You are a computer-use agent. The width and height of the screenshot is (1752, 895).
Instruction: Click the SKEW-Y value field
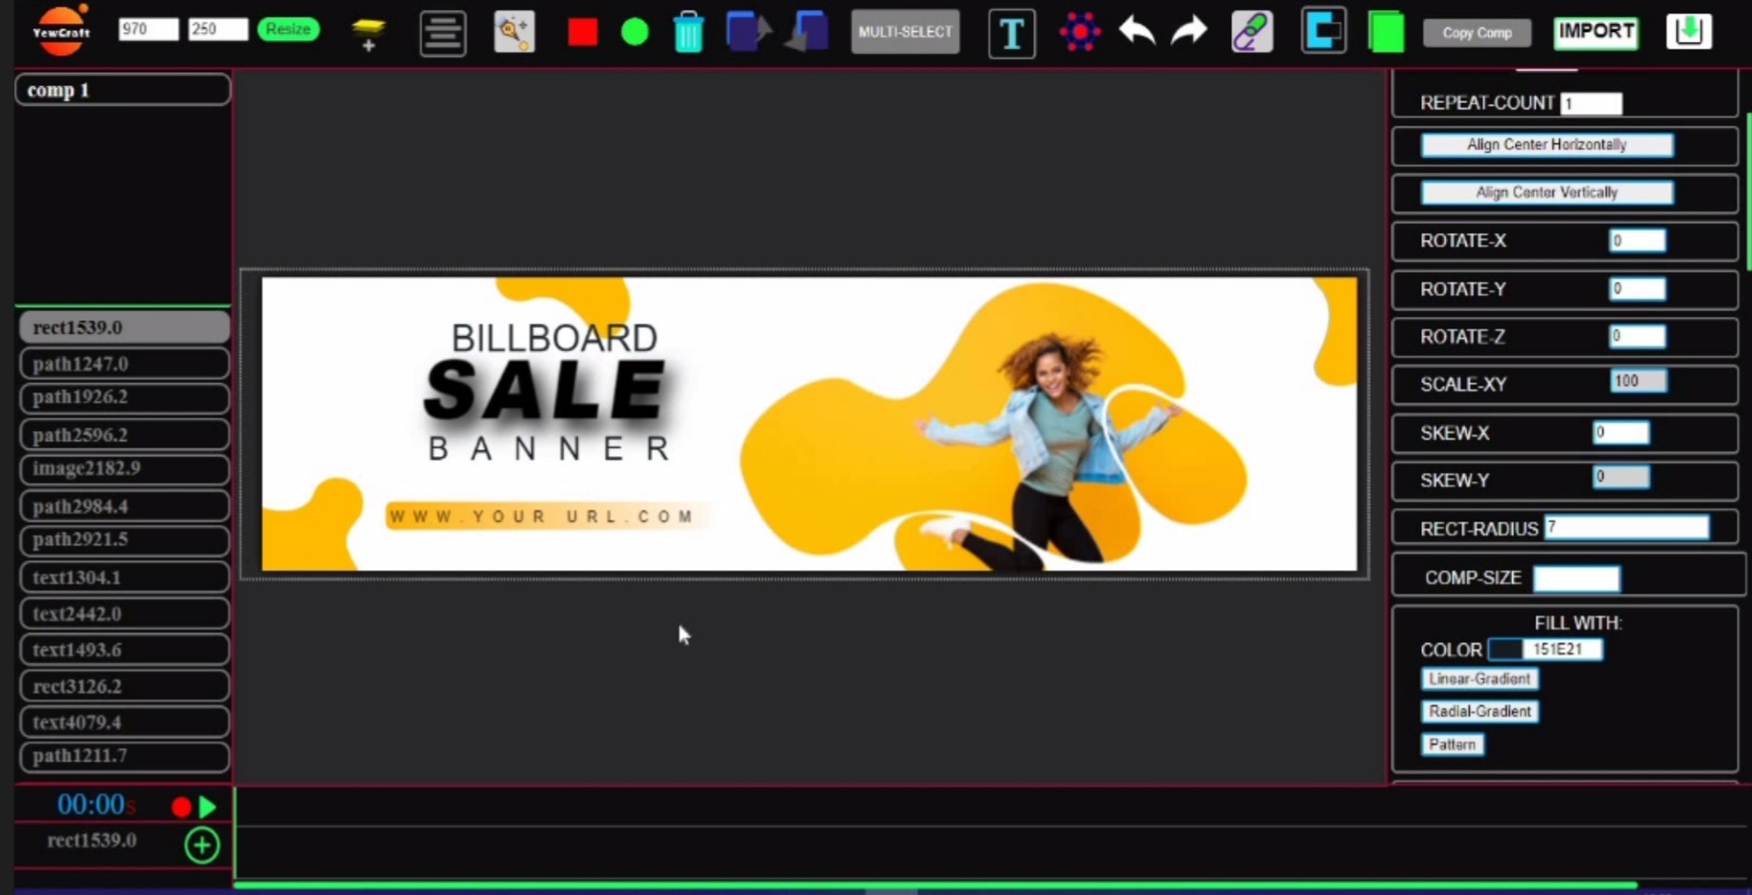pos(1621,477)
